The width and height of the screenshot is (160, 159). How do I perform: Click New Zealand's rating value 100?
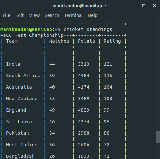[108, 99]
